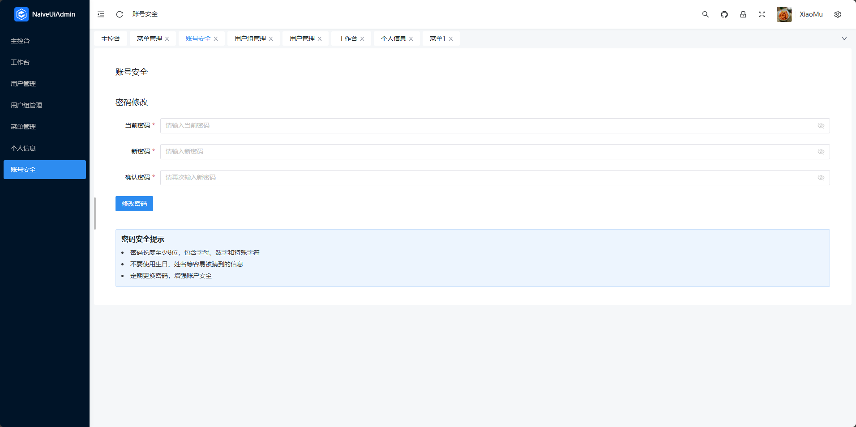Close the 菜单1 tab
This screenshot has width=856, height=427.
[x=451, y=39]
